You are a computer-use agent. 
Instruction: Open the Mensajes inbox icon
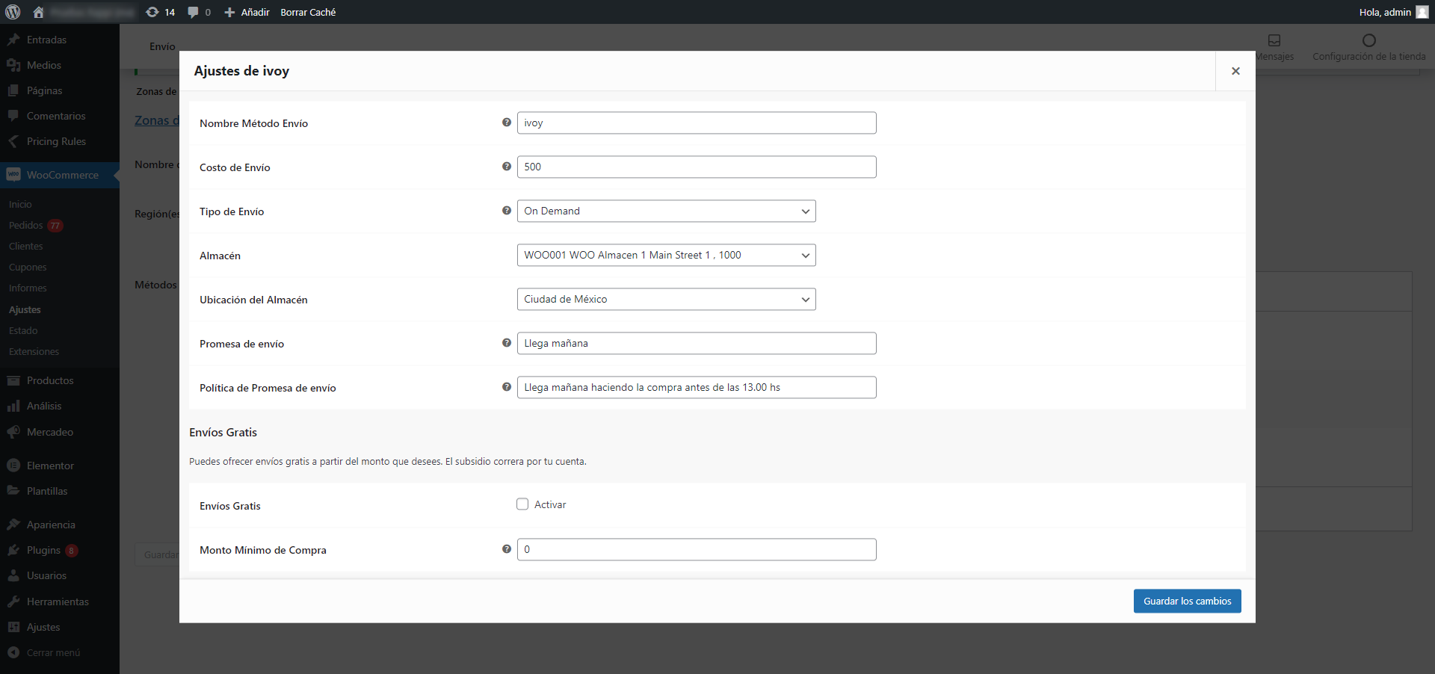(1274, 40)
